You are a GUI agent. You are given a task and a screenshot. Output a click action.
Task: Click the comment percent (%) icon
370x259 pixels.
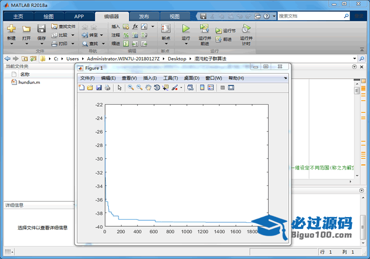tap(126, 35)
